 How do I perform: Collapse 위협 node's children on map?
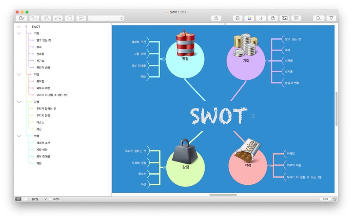(164, 59)
